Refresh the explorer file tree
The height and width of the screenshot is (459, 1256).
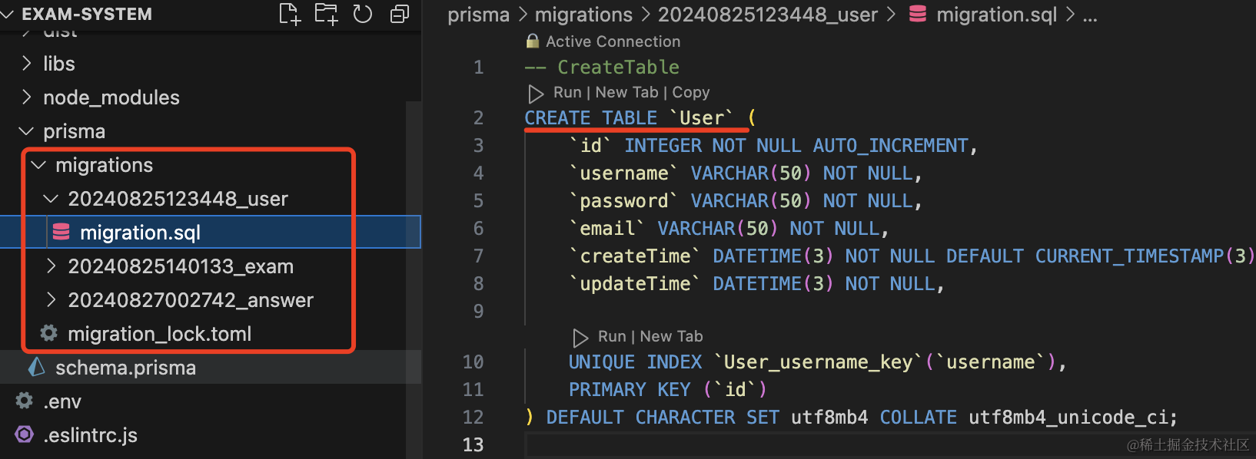[x=363, y=14]
